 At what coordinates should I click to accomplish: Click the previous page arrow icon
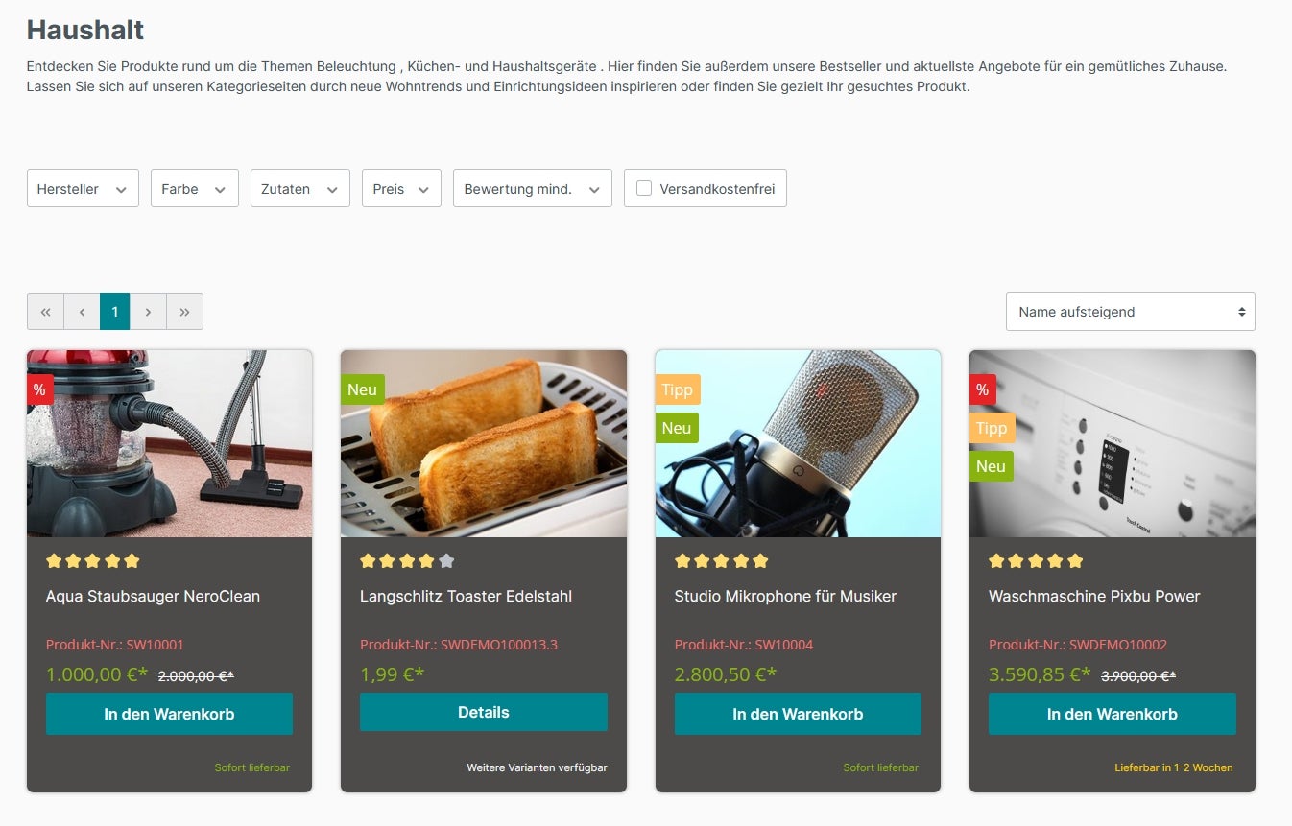click(82, 312)
